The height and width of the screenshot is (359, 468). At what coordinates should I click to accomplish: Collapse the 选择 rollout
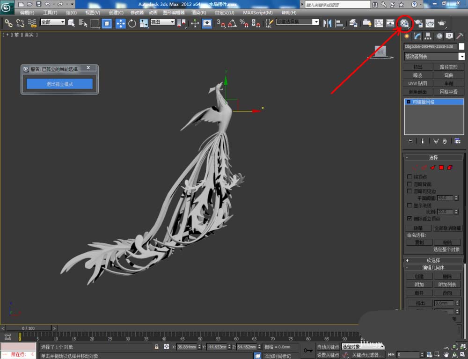(x=433, y=158)
